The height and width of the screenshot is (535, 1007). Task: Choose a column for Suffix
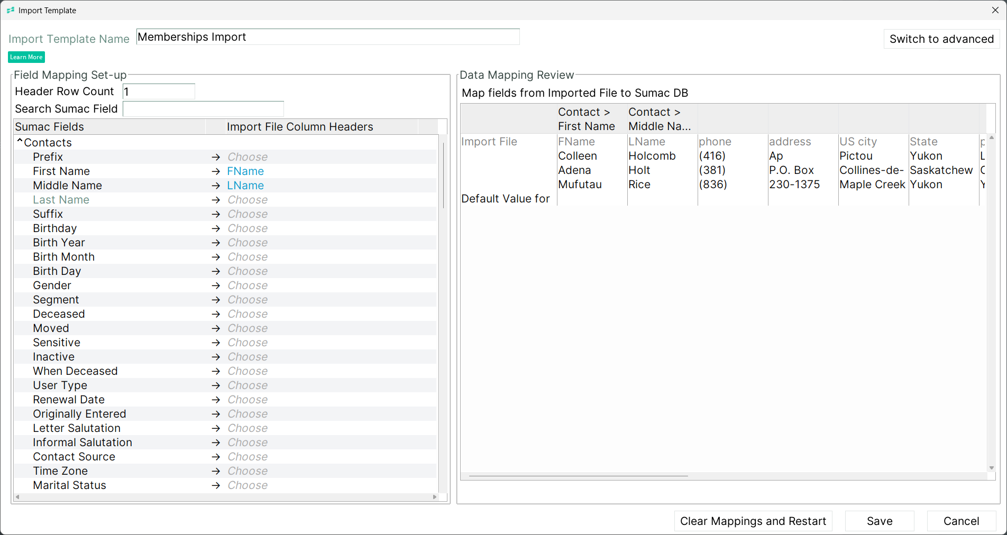[248, 214]
